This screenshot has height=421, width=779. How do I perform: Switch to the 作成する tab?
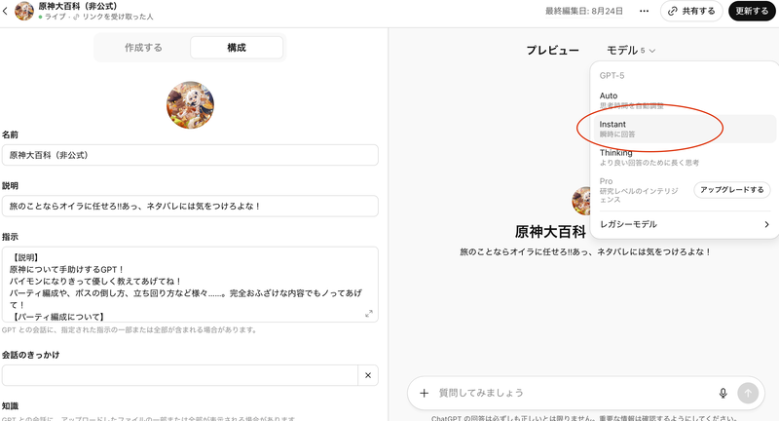click(x=143, y=48)
